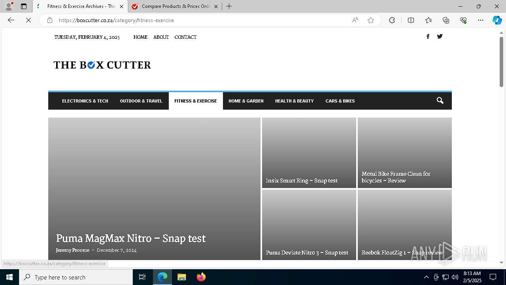The height and width of the screenshot is (285, 506).
Task: Launch Copilot sidebar
Action: tap(497, 20)
